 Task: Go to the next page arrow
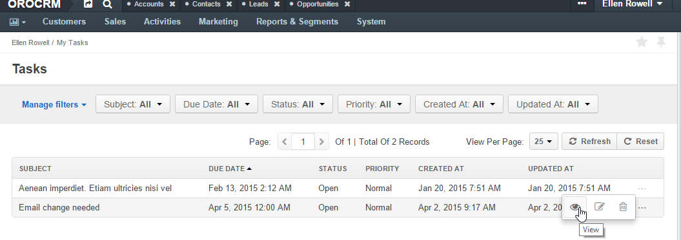(x=321, y=142)
